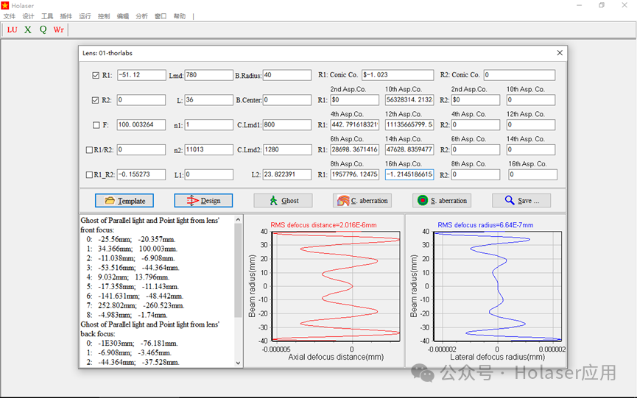The image size is (637, 398).
Task: Click scroll-up arrow of ghost results list
Action: pyautogui.click(x=238, y=219)
